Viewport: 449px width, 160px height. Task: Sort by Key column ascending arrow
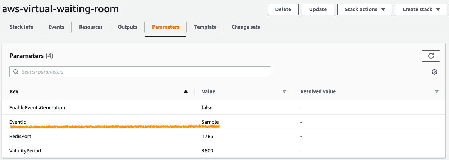(186, 91)
